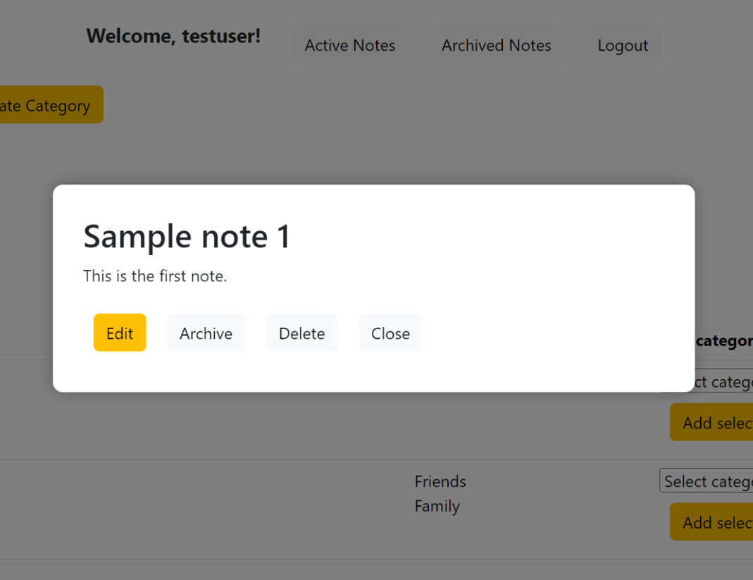Archive the Sample note 1
Screen dimensions: 753x580
pyautogui.click(x=206, y=333)
